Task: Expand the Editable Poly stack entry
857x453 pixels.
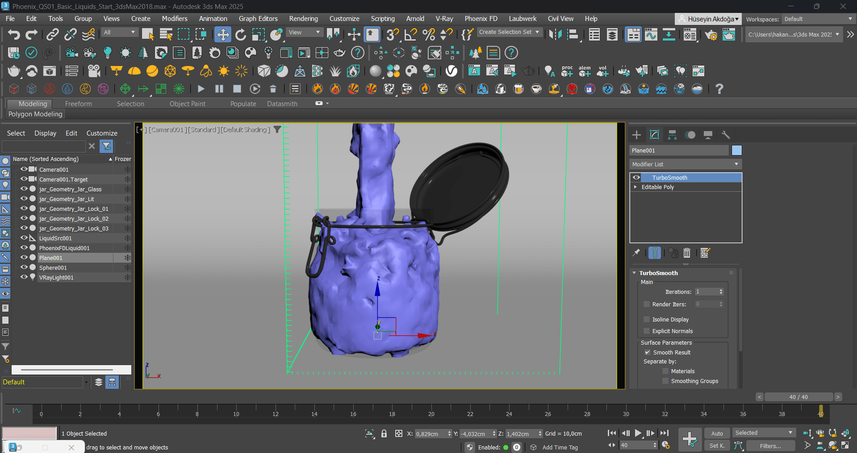Action: [x=636, y=187]
